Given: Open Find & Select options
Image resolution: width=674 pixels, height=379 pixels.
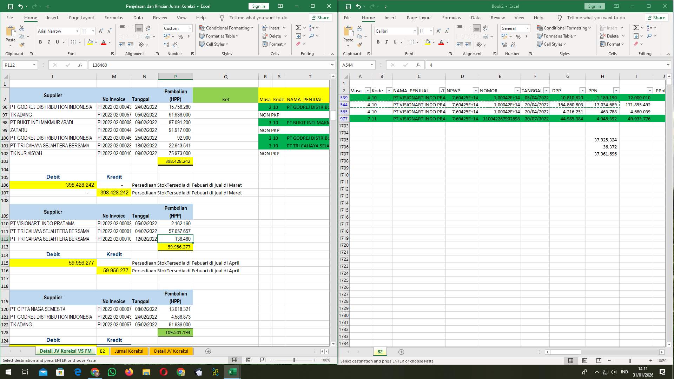Looking at the screenshot, I should point(312,36).
